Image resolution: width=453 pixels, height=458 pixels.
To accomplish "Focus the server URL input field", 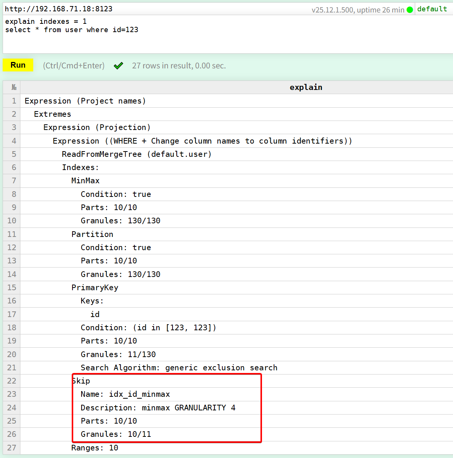I will 151,9.
